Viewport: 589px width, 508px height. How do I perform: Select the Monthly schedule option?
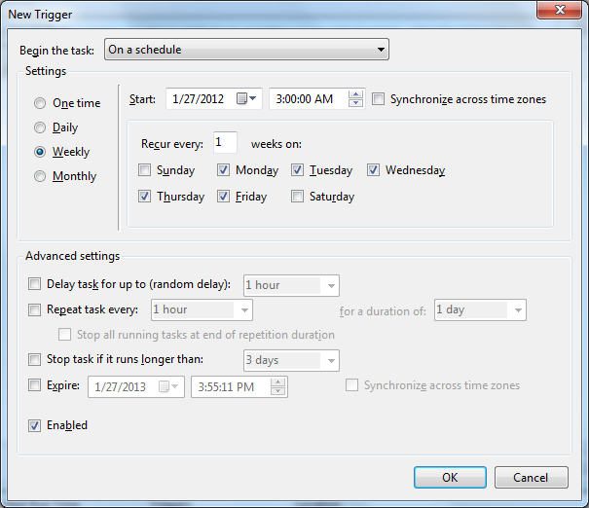click(x=40, y=176)
